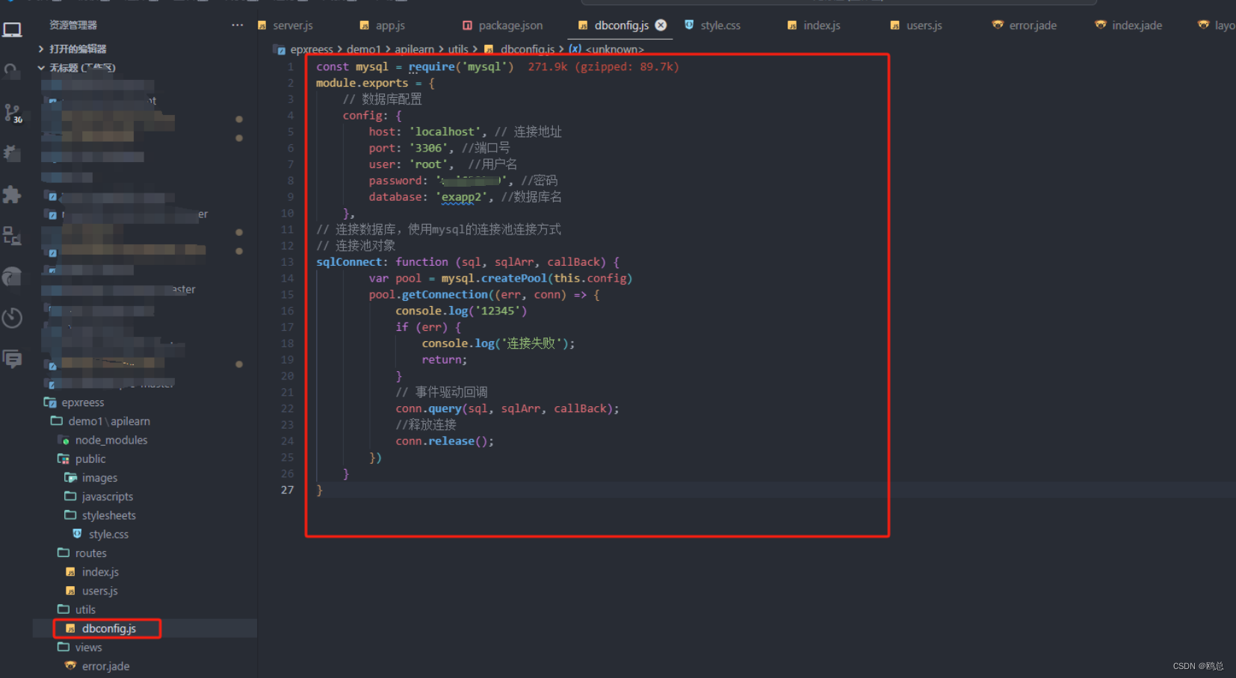This screenshot has height=678, width=1236.
Task: Click the sqlConnect function name
Action: pos(349,262)
